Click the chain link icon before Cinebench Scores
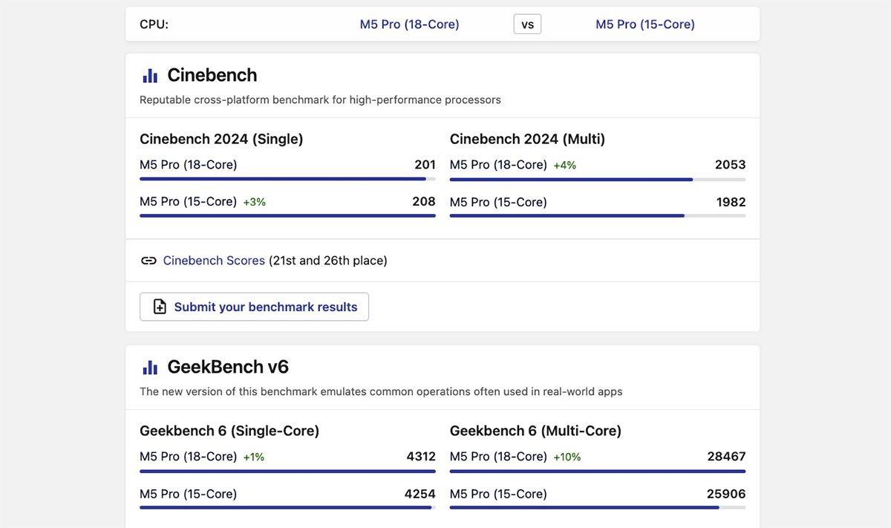 click(x=148, y=261)
